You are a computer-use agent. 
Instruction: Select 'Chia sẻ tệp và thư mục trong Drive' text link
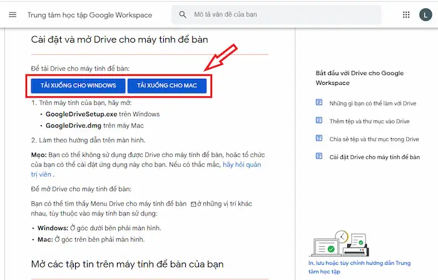tap(374, 139)
